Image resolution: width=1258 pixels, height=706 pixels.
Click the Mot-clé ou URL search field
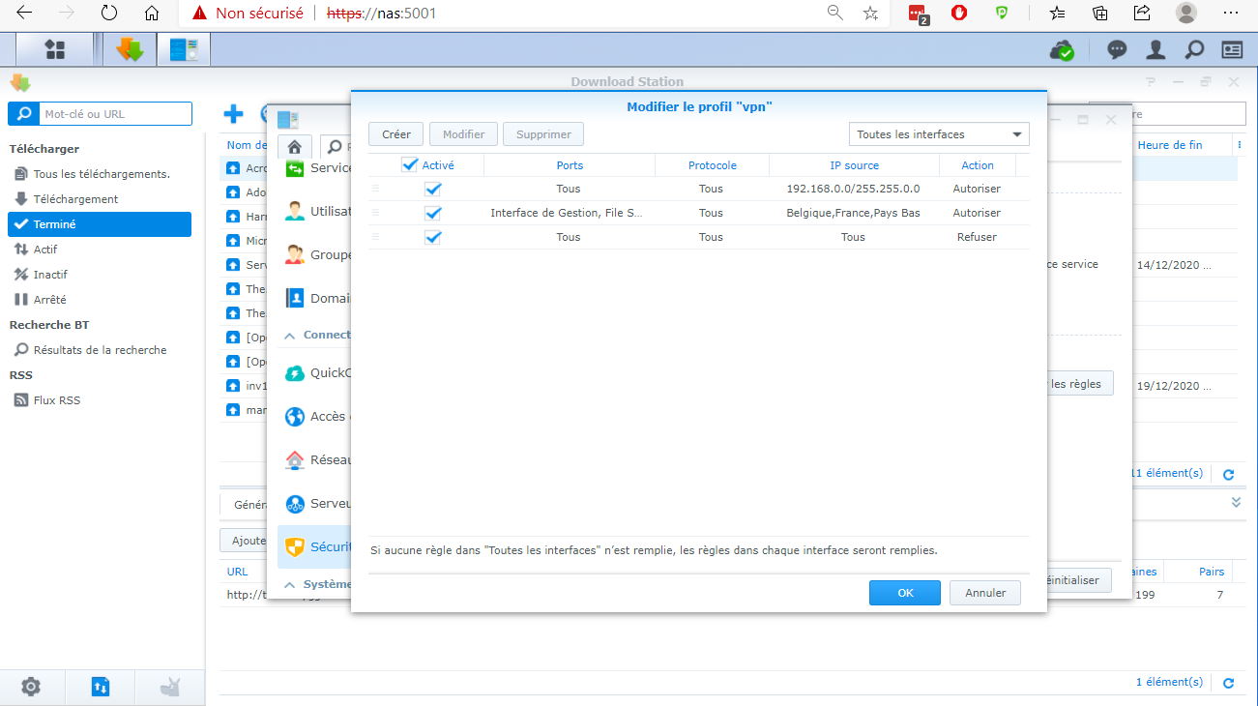pyautogui.click(x=114, y=114)
